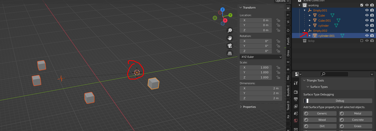The width and height of the screenshot is (376, 131).
Task: Apply the Grass surface type
Action: coord(356,126)
